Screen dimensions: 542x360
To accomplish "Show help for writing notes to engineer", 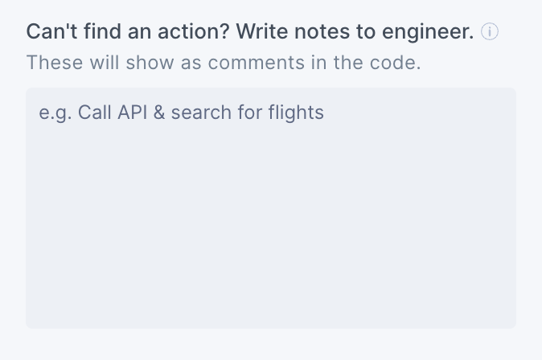I will pos(490,32).
